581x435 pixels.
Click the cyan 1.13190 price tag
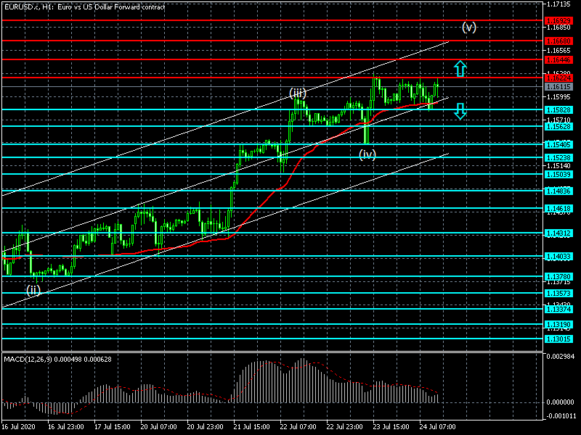(559, 324)
